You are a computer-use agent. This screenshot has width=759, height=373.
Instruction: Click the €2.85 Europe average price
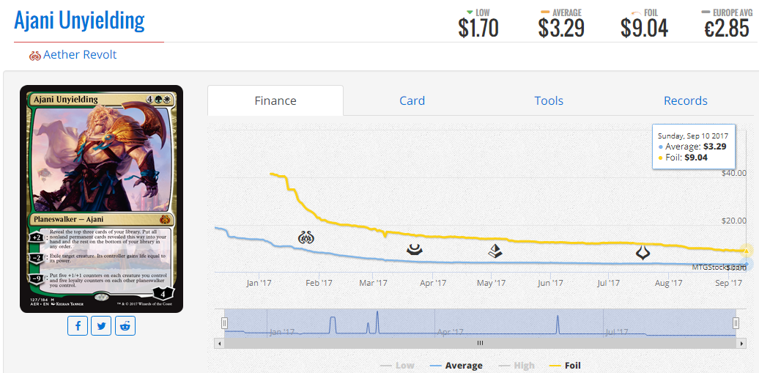tap(727, 29)
